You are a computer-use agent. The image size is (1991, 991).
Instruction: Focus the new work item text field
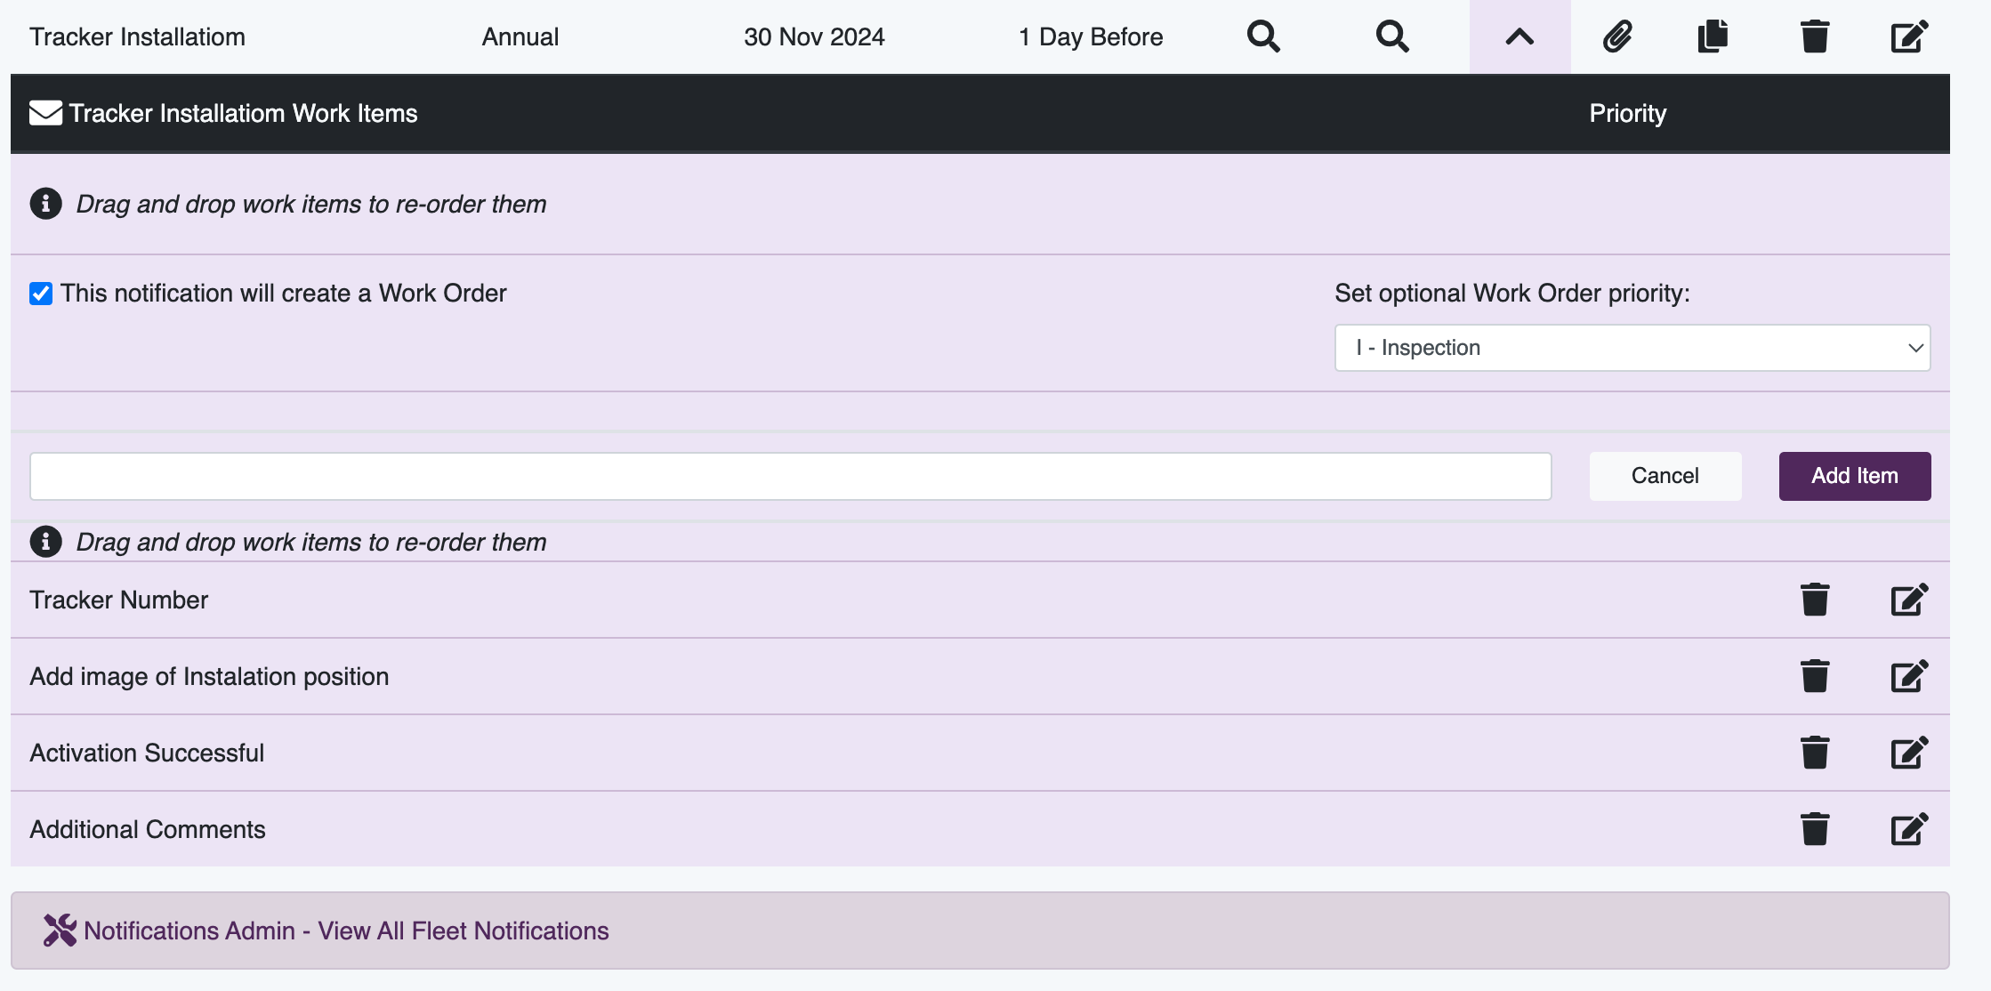coord(791,476)
